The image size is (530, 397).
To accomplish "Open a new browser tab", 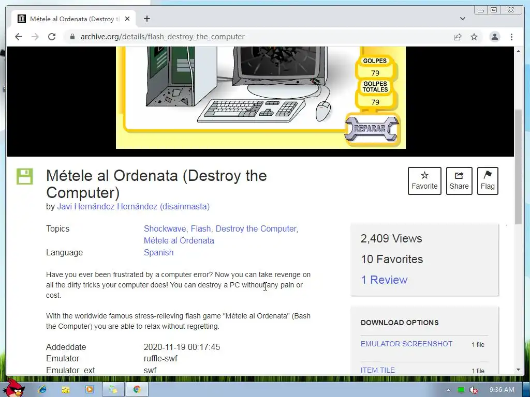I will pos(146,19).
